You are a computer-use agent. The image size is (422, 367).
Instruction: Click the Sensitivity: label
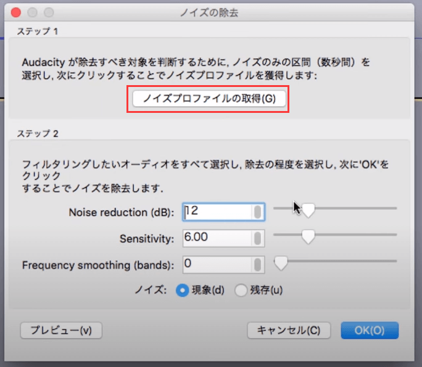pos(147,239)
